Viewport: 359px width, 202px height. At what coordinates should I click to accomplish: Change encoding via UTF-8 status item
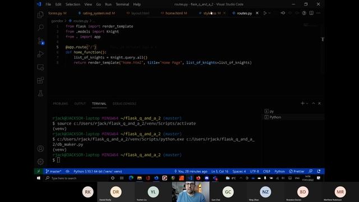coord(254,171)
